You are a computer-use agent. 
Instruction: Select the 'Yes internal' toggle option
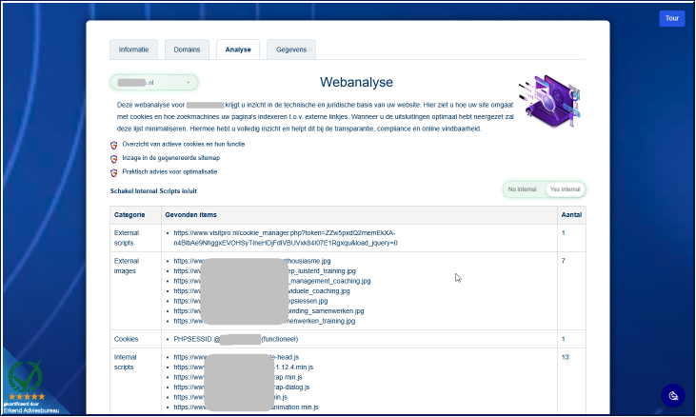565,189
